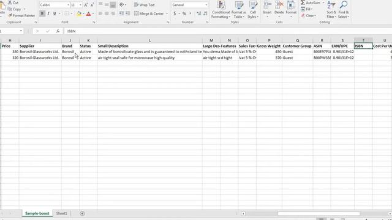Open the Name Box dropdown
This screenshot has width=392, height=220.
[21, 31]
